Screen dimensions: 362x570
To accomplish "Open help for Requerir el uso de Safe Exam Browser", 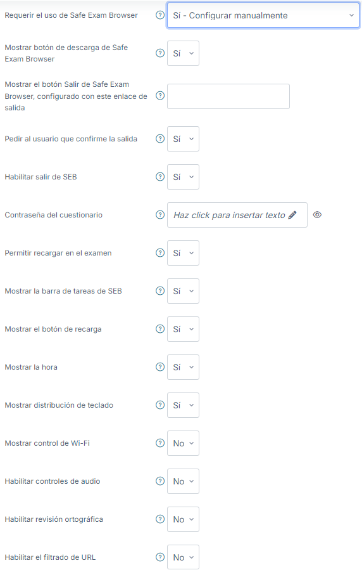I will click(x=160, y=15).
